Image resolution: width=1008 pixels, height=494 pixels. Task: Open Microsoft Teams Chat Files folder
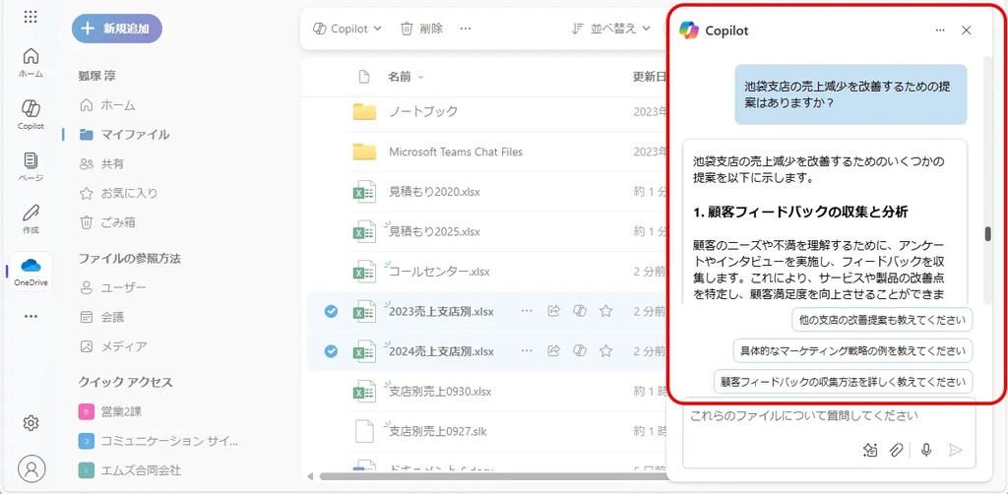tap(456, 152)
